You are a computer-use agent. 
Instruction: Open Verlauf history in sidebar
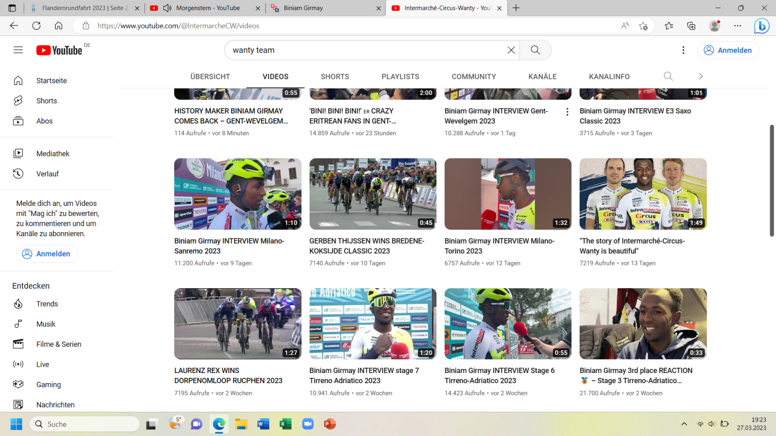coord(48,174)
